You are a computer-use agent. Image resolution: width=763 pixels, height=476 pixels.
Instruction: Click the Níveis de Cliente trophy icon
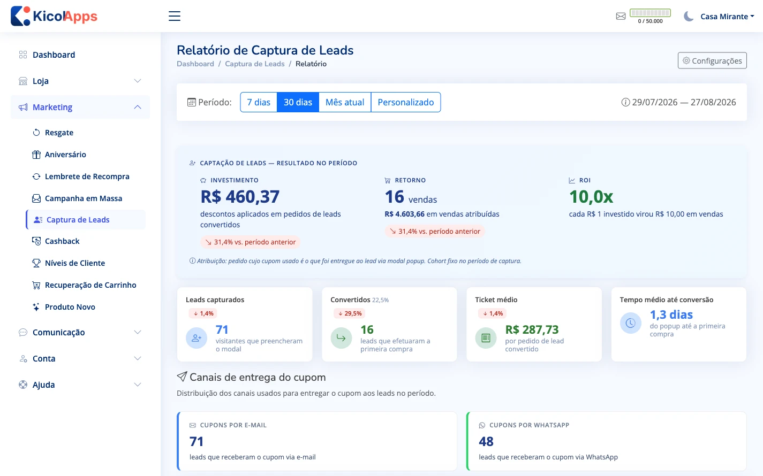tap(36, 263)
